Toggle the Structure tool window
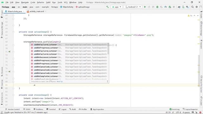Image resolution: width=203 pixels, height=114 pixels. click(2, 72)
